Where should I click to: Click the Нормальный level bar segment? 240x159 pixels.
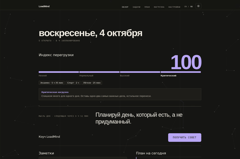point(99,72)
